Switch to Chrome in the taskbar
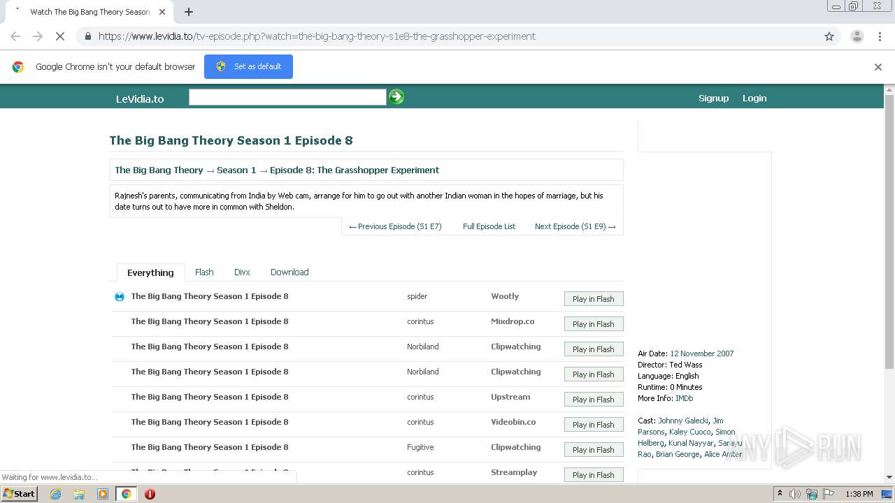This screenshot has width=895, height=503. pyautogui.click(x=127, y=494)
